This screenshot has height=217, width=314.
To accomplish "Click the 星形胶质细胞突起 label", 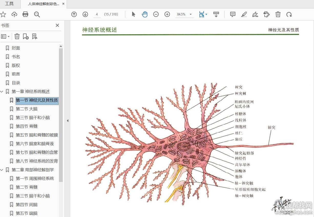I will (x=250, y=190).
